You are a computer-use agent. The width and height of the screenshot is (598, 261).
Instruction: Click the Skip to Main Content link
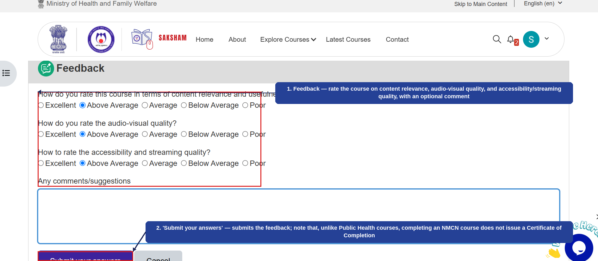coord(481,4)
